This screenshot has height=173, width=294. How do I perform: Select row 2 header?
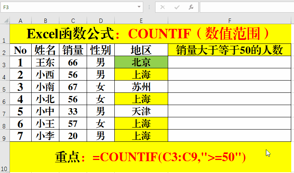click(x=5, y=50)
